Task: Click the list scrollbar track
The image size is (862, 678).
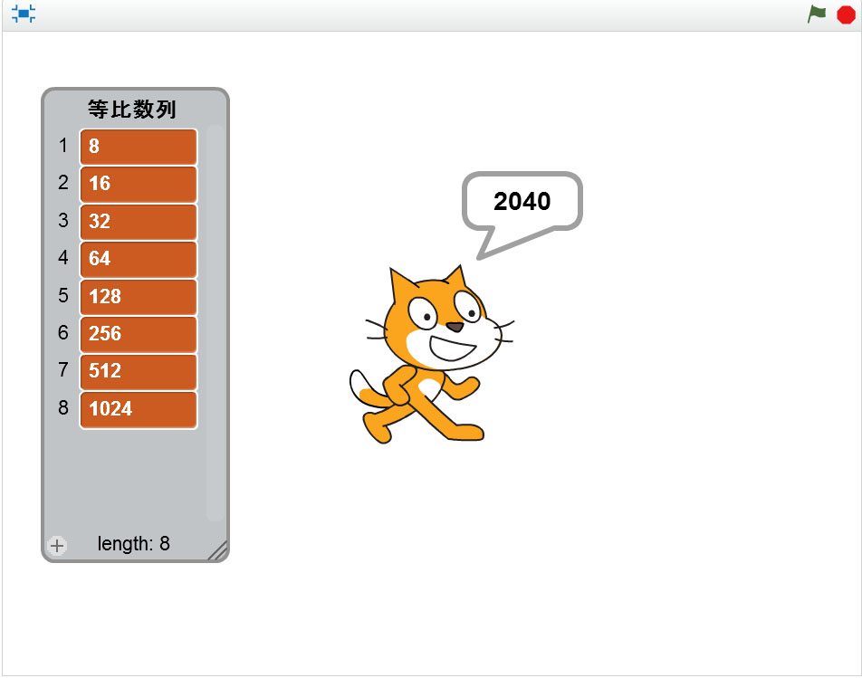Action: pyautogui.click(x=215, y=322)
